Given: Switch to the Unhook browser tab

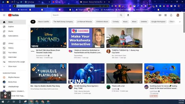Looking at the screenshot, I should tap(92, 2).
